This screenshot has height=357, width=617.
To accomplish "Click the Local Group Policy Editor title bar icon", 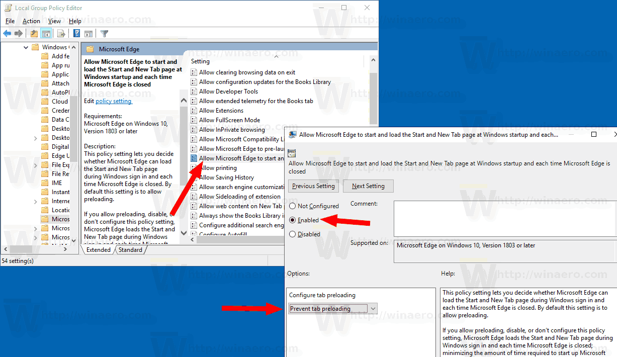I will click(x=9, y=8).
